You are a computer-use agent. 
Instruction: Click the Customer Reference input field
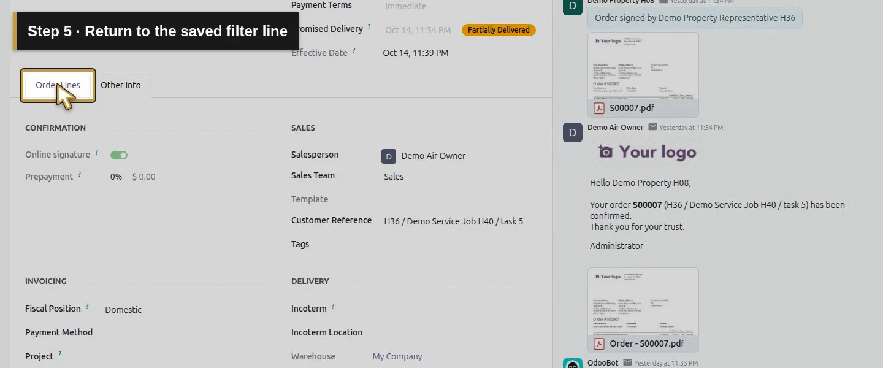coord(460,221)
